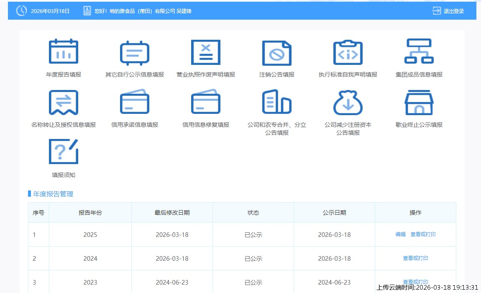The image size is (481, 293).
Task: Open 公司减少注册资本公告填报 money bag icon
Action: pos(348,103)
